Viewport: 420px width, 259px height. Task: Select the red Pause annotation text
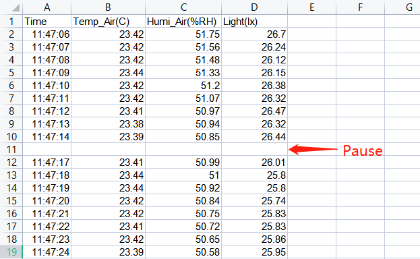pyautogui.click(x=363, y=150)
